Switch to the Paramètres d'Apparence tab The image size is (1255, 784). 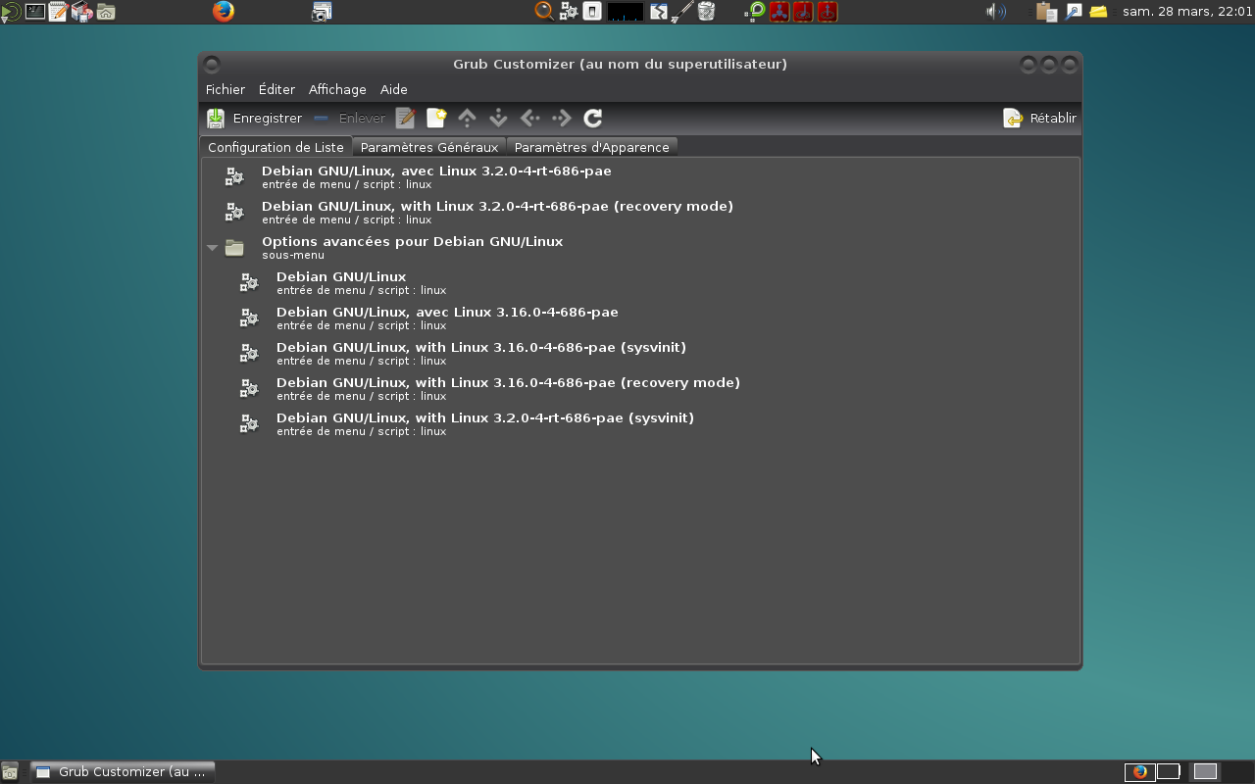[592, 147]
